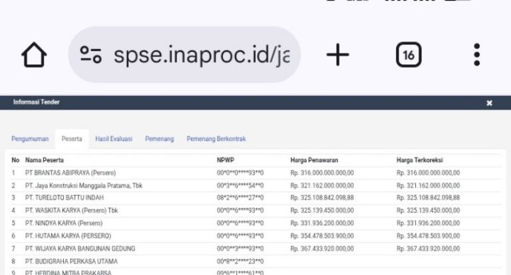Click Harga Penawaran Rp. 331.936.200.000,00
Screen dimensions: 511x275
[322, 223]
